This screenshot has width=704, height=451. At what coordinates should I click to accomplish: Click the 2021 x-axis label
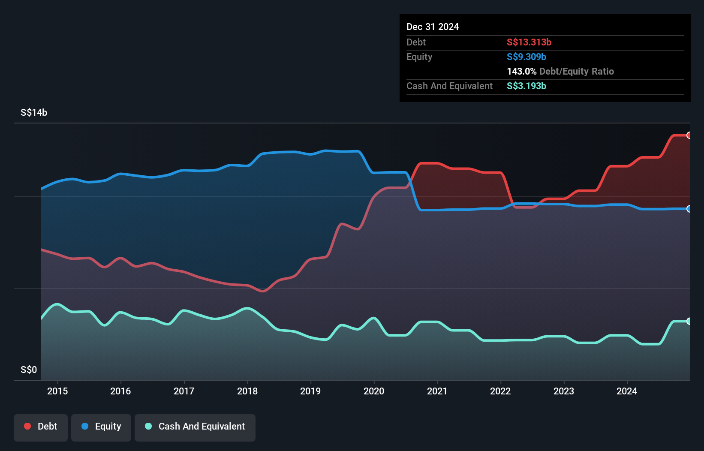point(437,391)
